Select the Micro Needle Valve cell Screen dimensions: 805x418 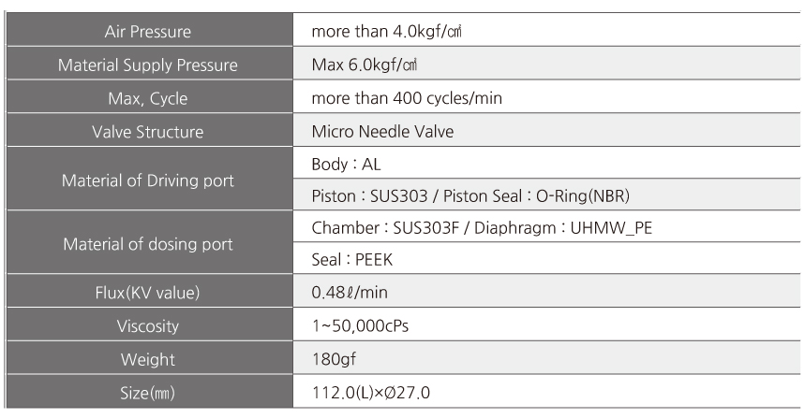pyautogui.click(x=546, y=130)
